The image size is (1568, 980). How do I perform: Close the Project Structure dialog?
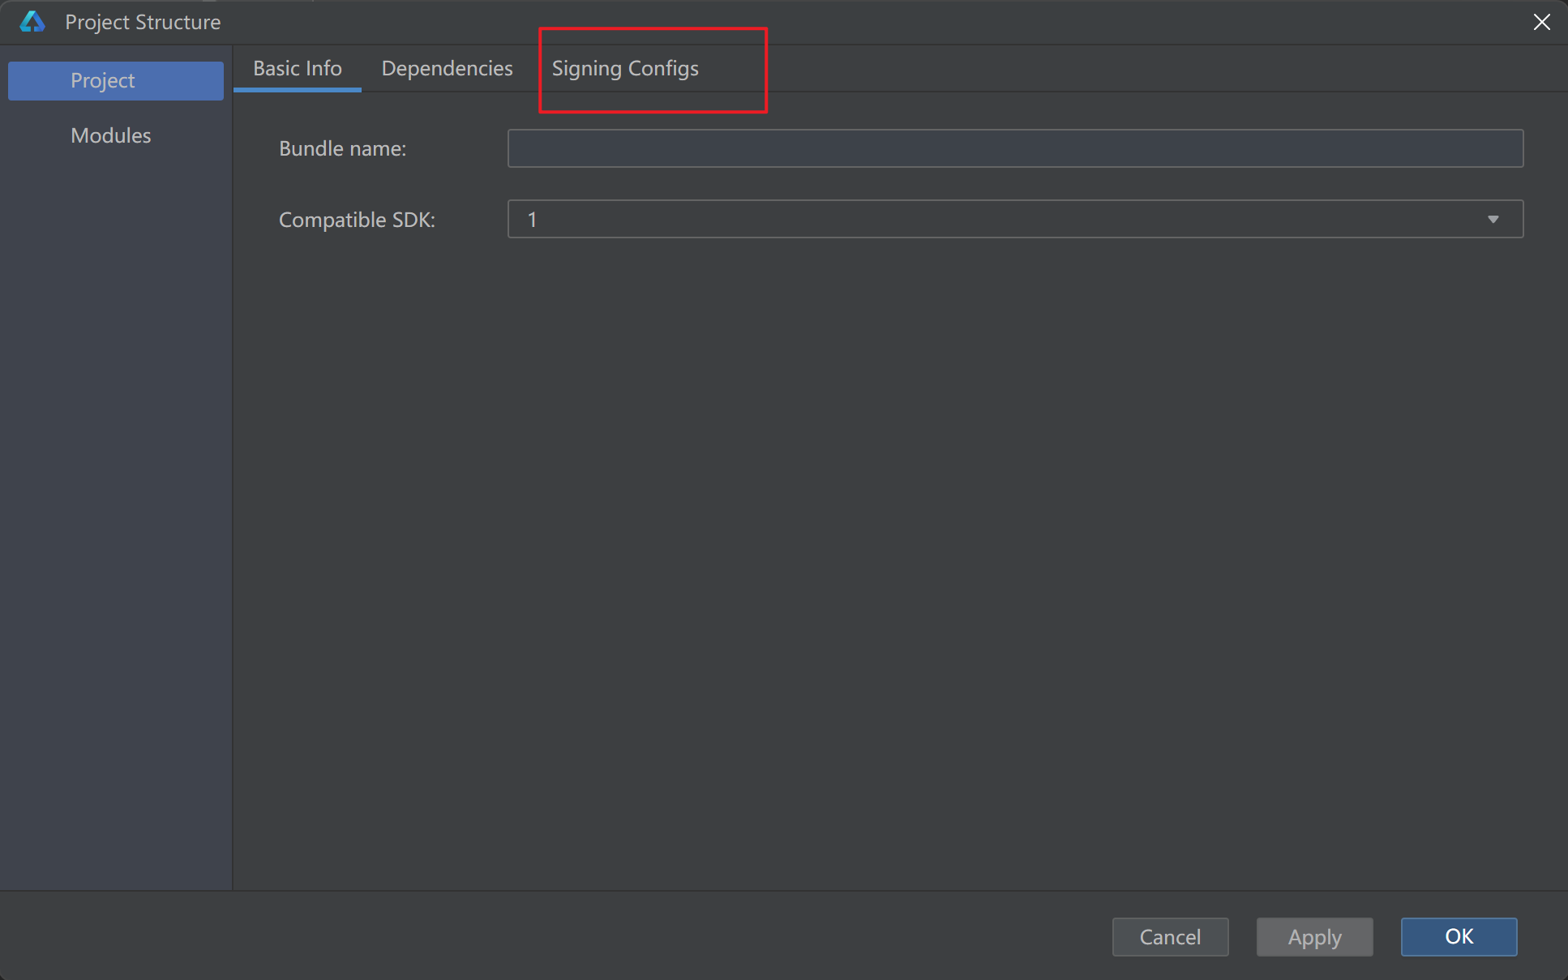tap(1541, 22)
